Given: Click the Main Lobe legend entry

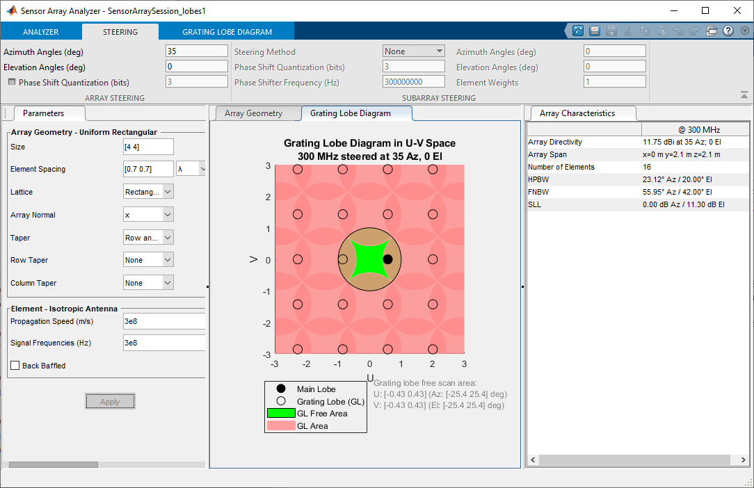Looking at the screenshot, I should click(316, 389).
